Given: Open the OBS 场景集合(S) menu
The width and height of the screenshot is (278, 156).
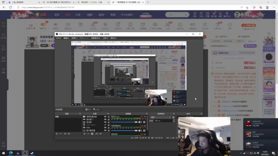Looking at the screenshot, I should (x=96, y=38).
